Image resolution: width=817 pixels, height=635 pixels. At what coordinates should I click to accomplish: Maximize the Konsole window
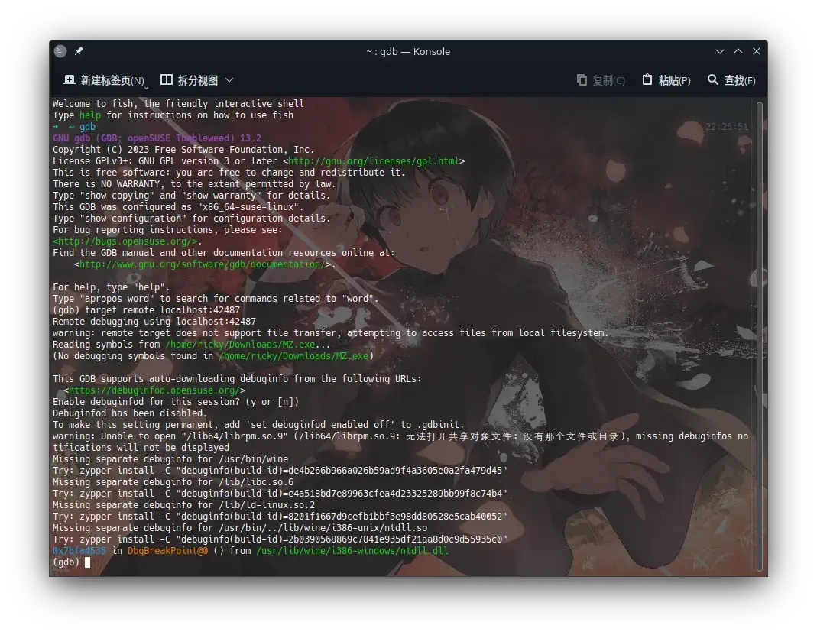[x=738, y=51]
